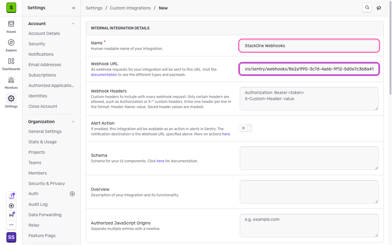This screenshot has height=245, width=392.
Task: Click the 'here' link in Alert Action description
Action: (x=226, y=134)
